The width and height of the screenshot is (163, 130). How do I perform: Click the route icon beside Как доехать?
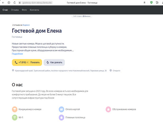click(48, 62)
